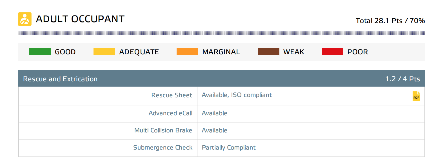Click the Multi Collision Brake Available value
This screenshot has height=167, width=445.
pyautogui.click(x=214, y=130)
